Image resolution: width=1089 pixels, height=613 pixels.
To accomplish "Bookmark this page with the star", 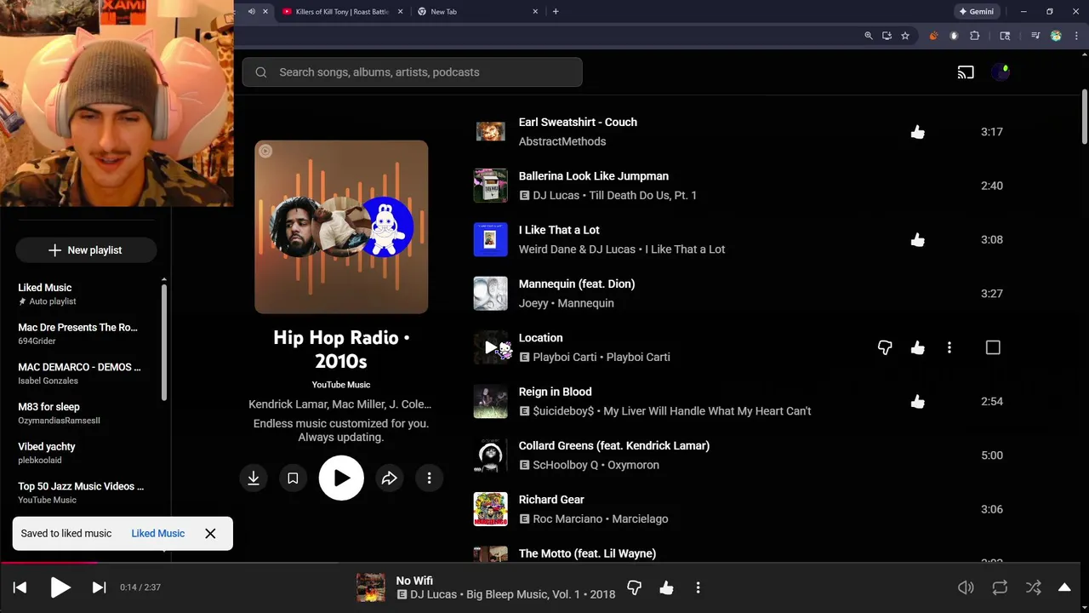I will (x=905, y=36).
